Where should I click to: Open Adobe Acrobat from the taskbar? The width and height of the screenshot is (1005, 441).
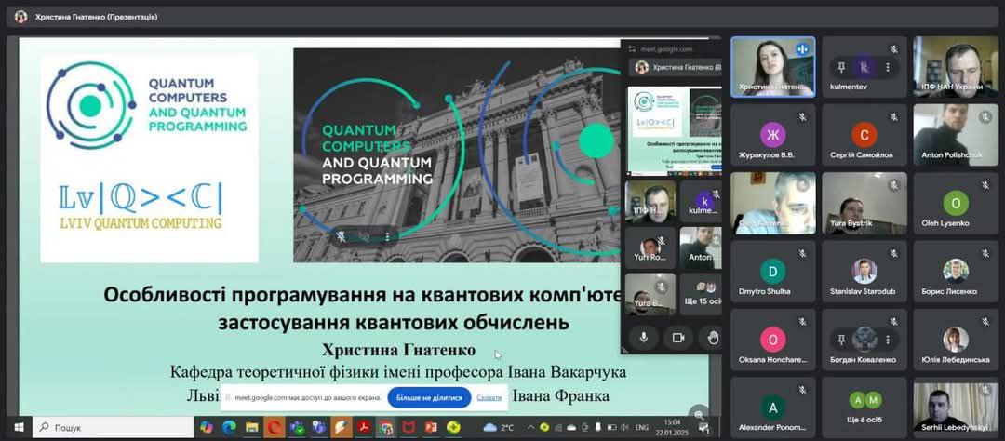click(364, 427)
